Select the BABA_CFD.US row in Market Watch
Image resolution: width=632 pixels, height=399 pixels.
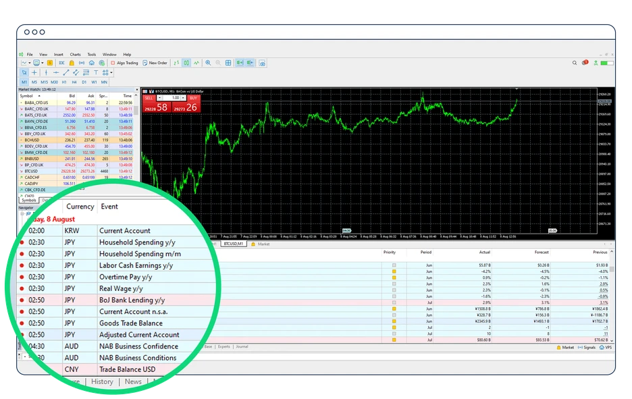click(x=76, y=103)
